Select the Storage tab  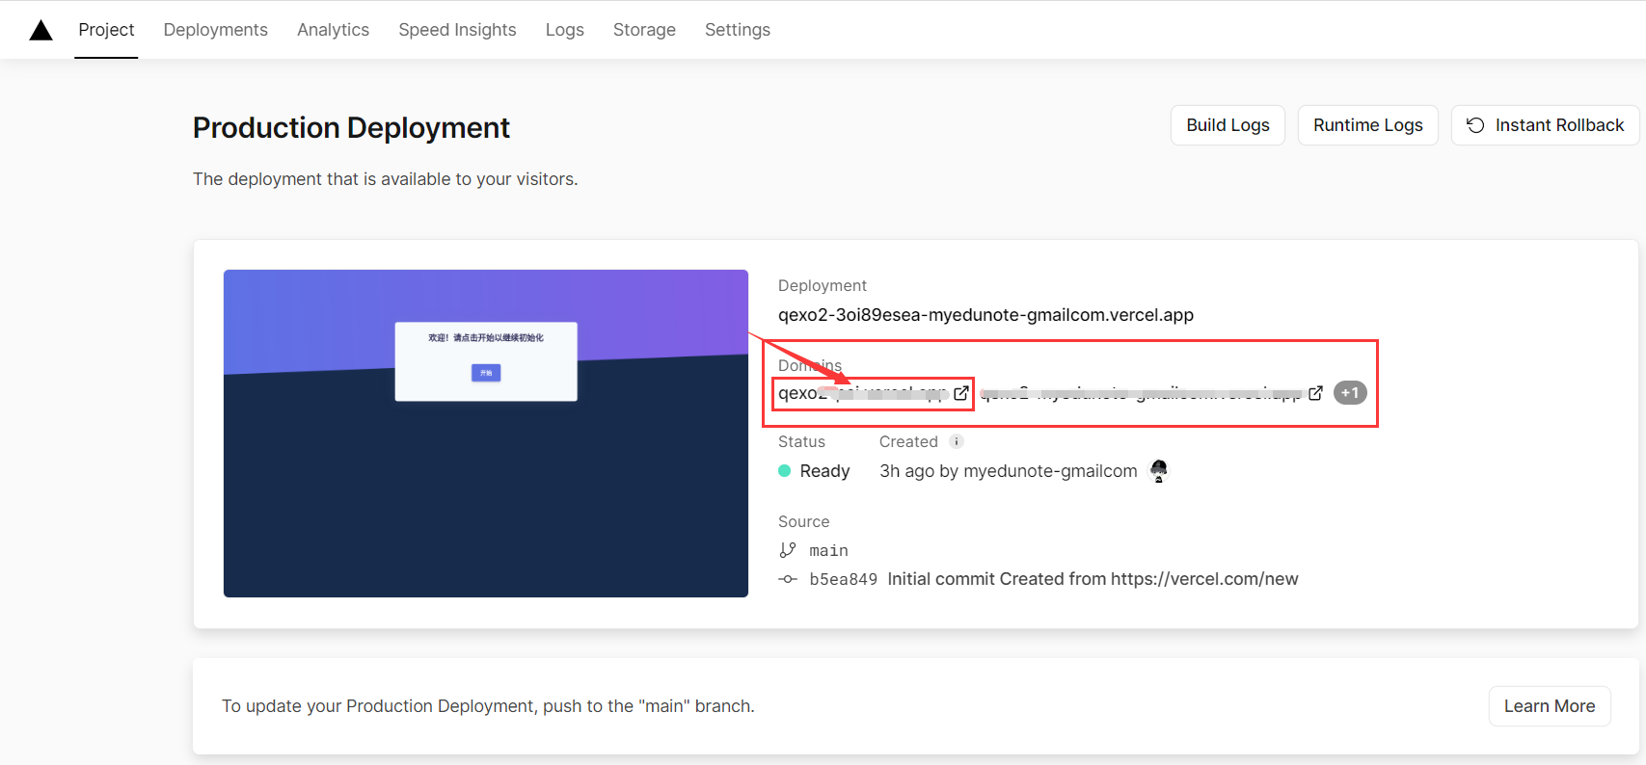click(x=644, y=30)
